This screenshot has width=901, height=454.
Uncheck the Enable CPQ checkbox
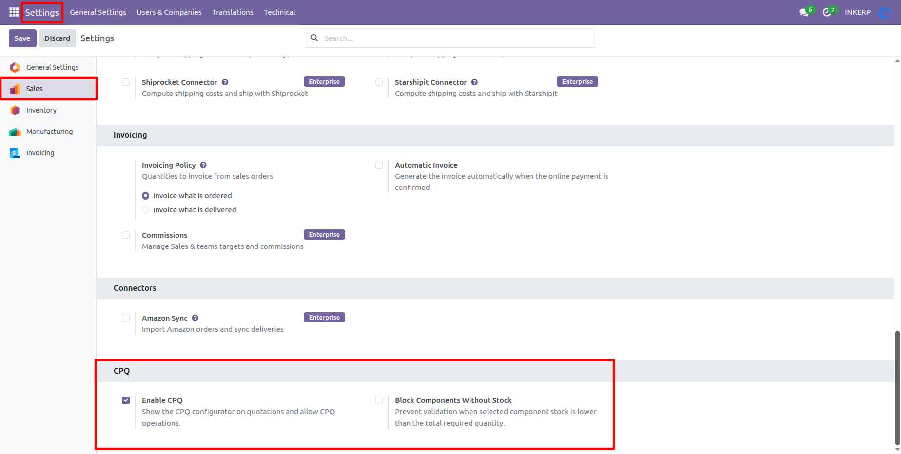(126, 400)
